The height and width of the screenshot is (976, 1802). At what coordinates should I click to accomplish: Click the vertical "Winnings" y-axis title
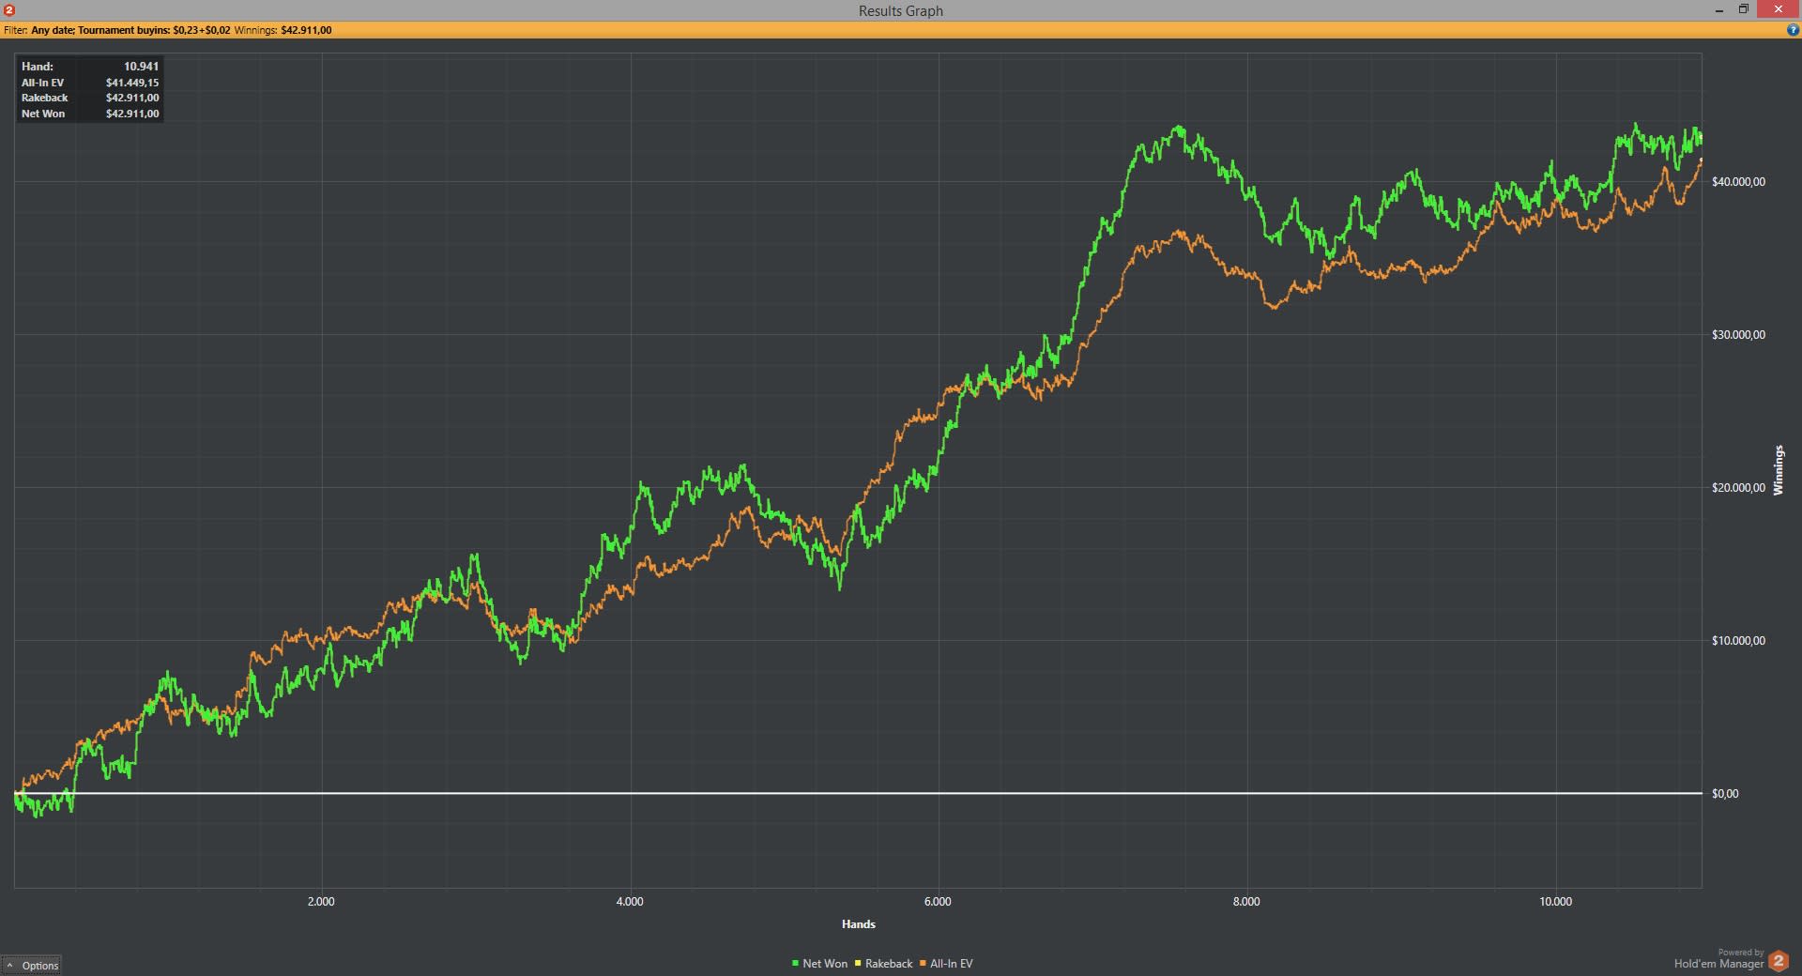pyautogui.click(x=1779, y=470)
